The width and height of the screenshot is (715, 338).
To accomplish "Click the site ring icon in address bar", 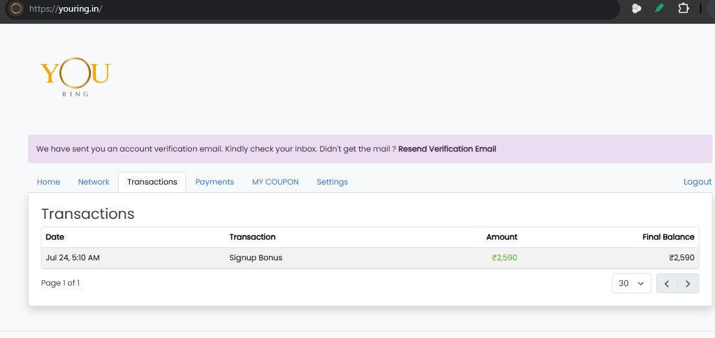I will (x=16, y=8).
